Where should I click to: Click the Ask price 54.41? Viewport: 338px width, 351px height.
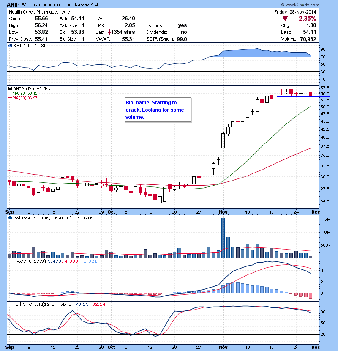pyautogui.click(x=78, y=19)
